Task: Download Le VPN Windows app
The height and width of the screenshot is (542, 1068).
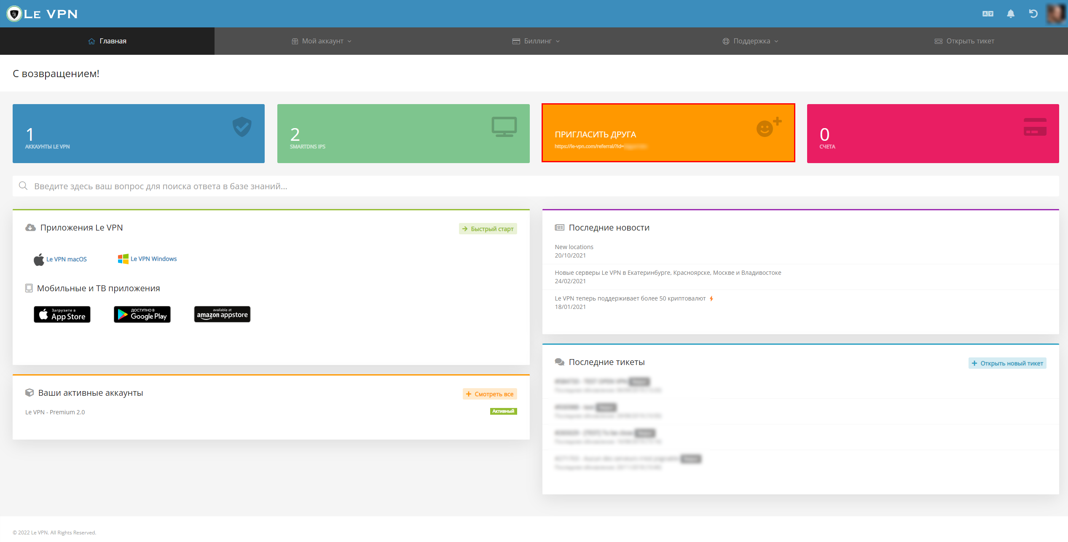Action: tap(153, 259)
